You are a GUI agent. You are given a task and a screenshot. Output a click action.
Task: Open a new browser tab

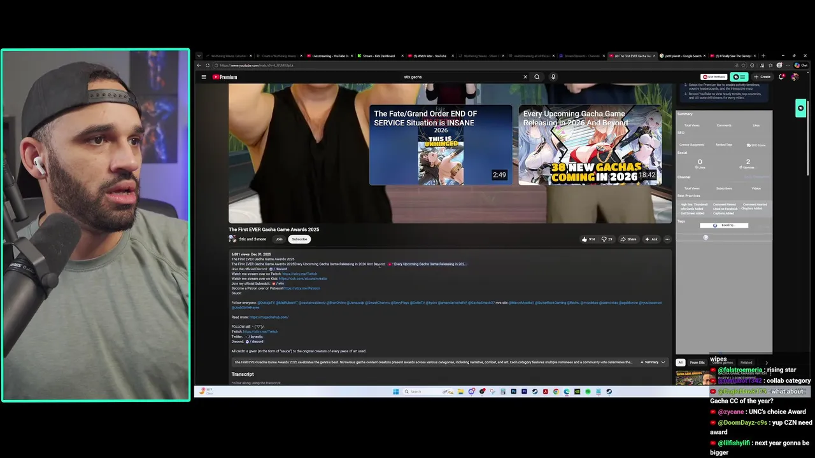click(763, 56)
